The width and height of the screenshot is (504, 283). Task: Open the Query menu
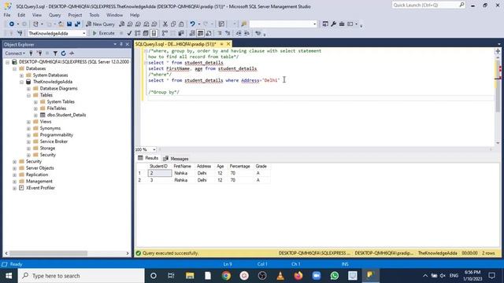click(x=54, y=15)
